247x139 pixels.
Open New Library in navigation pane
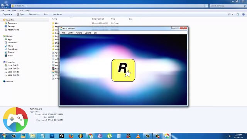point(13,49)
